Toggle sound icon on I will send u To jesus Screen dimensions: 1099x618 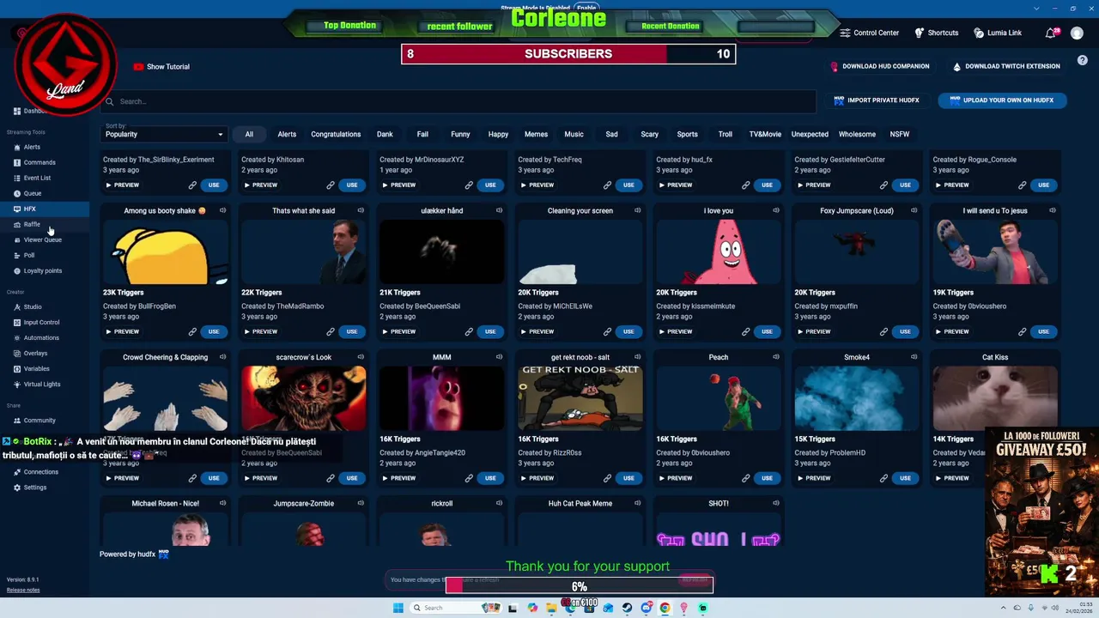pyautogui.click(x=1052, y=210)
